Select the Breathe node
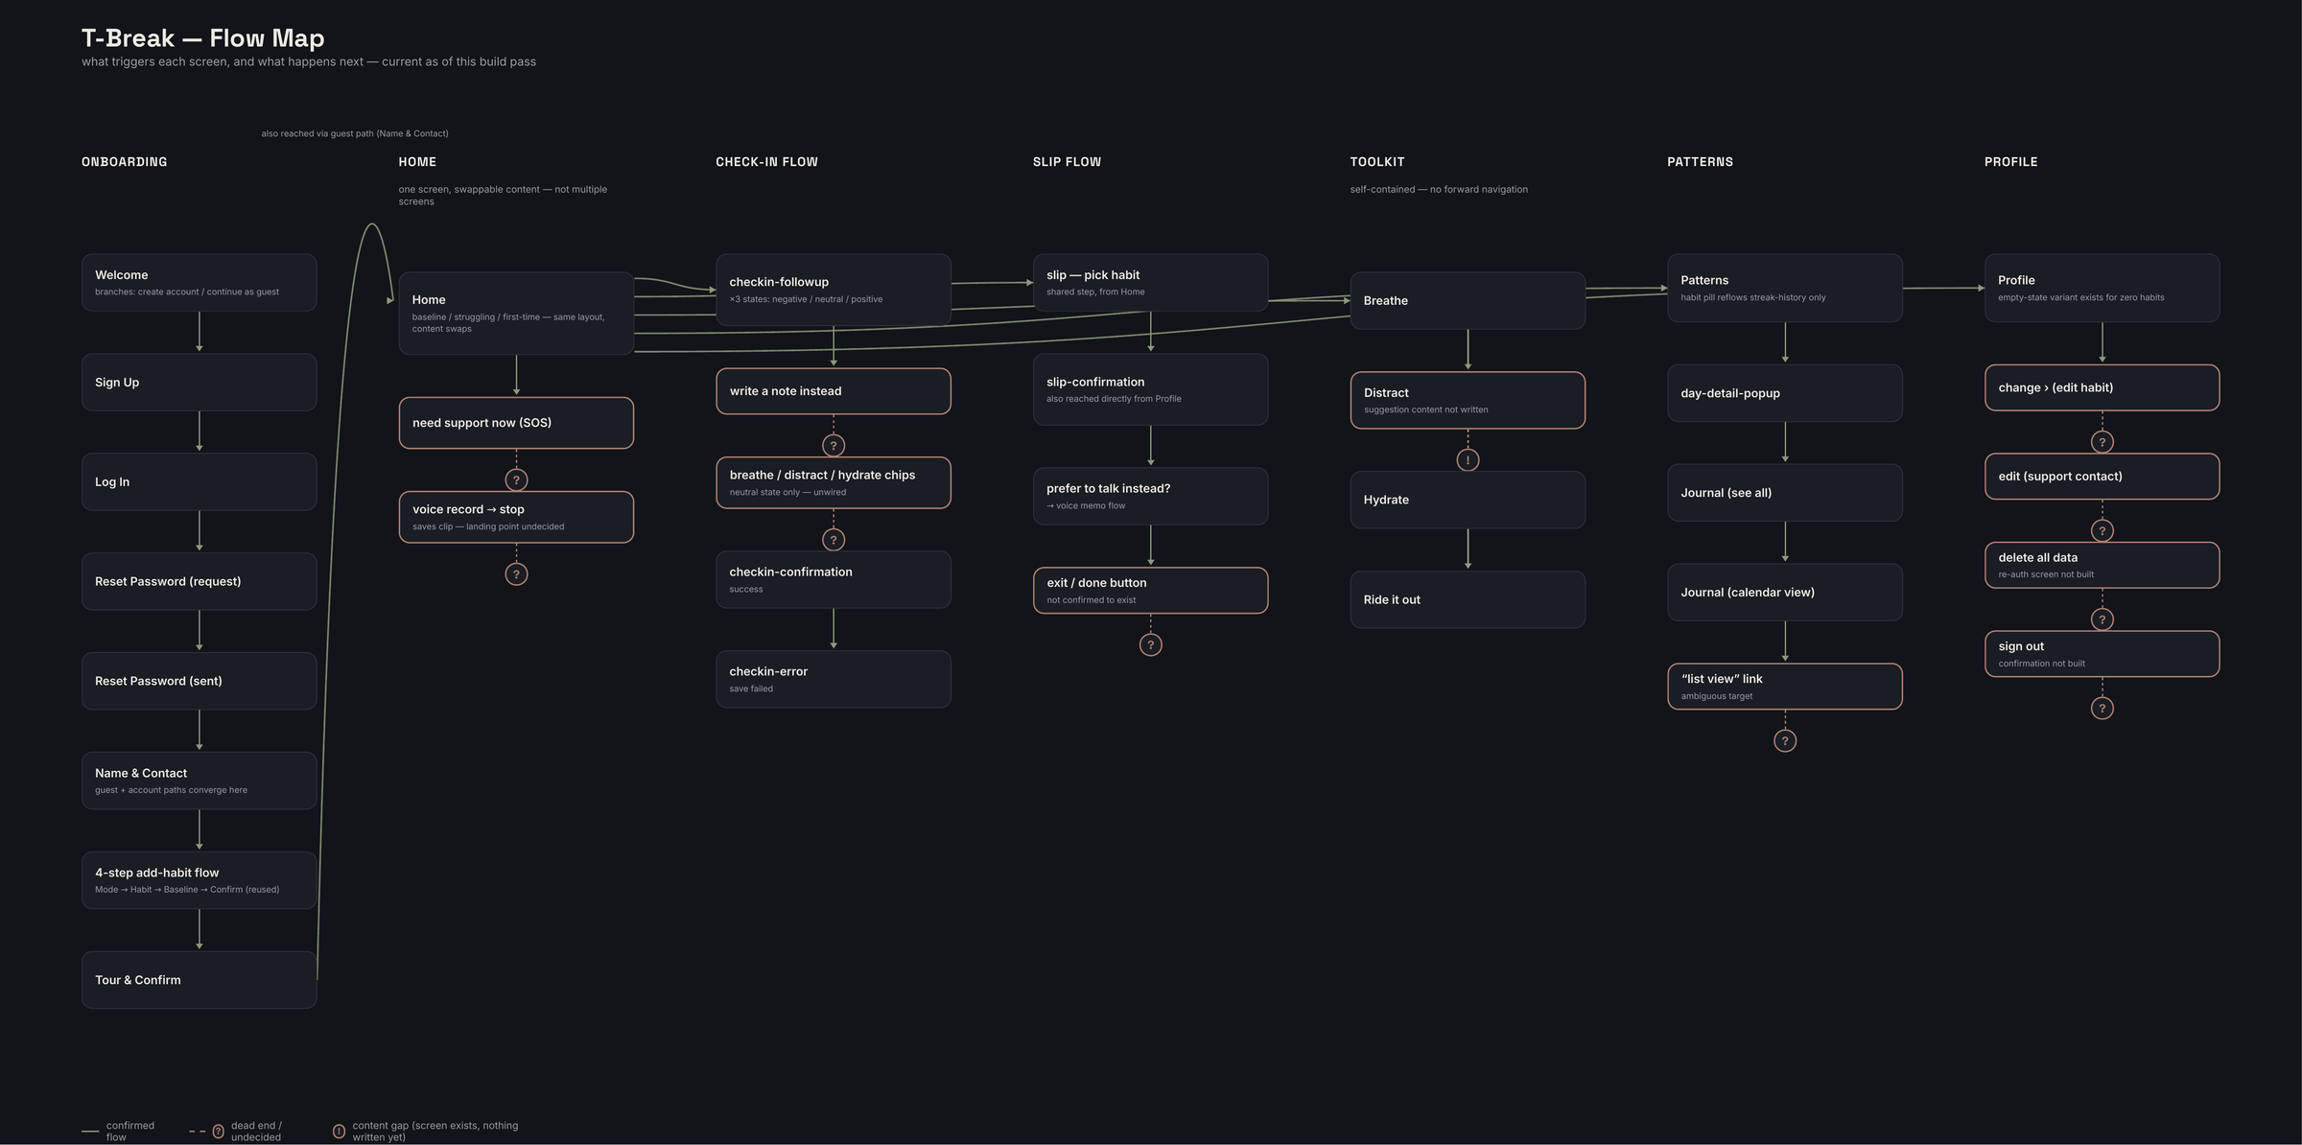The image size is (2302, 1145). 1468,300
